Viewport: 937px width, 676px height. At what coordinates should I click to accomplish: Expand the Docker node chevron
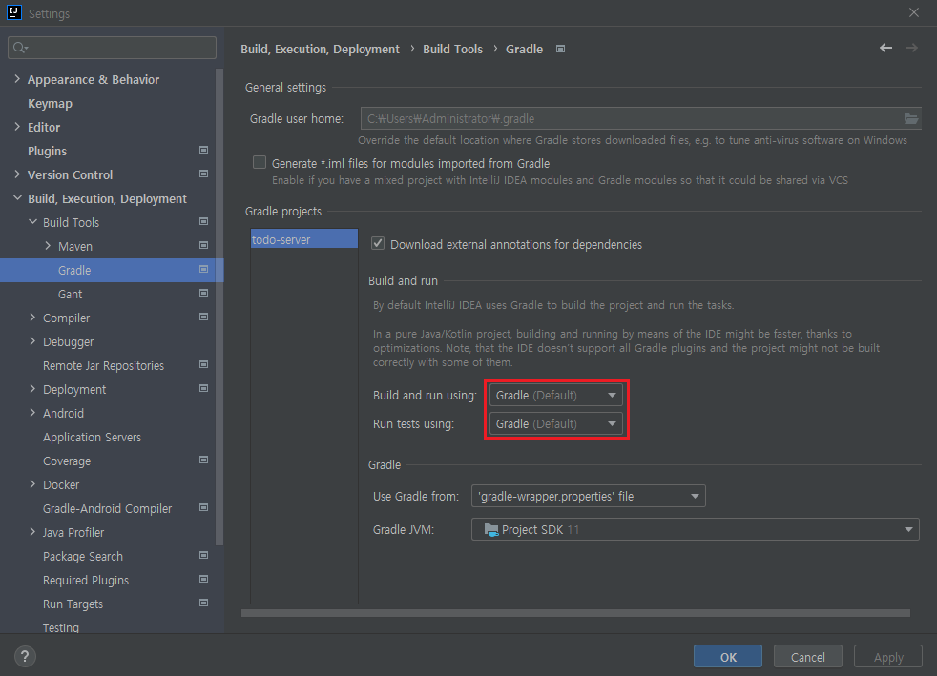[32, 485]
